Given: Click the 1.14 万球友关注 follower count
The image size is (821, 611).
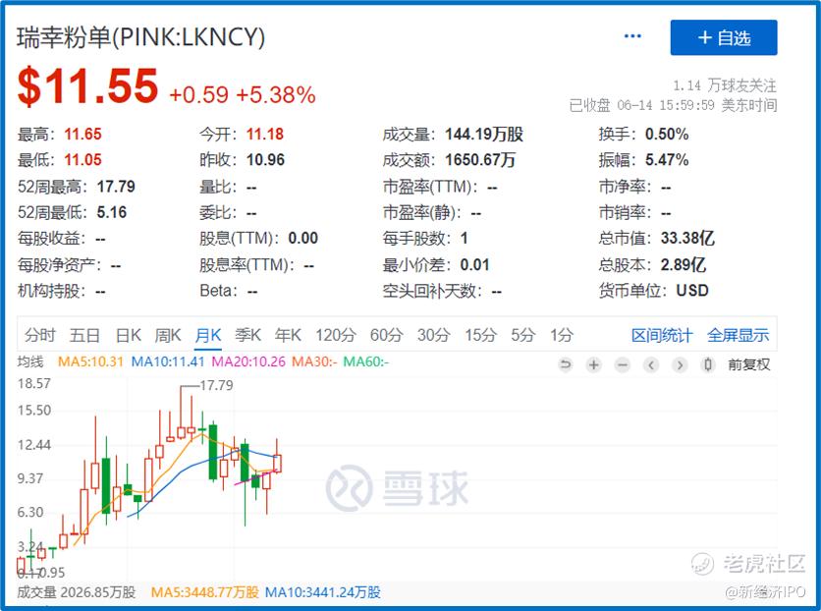Looking at the screenshot, I should pos(725,84).
